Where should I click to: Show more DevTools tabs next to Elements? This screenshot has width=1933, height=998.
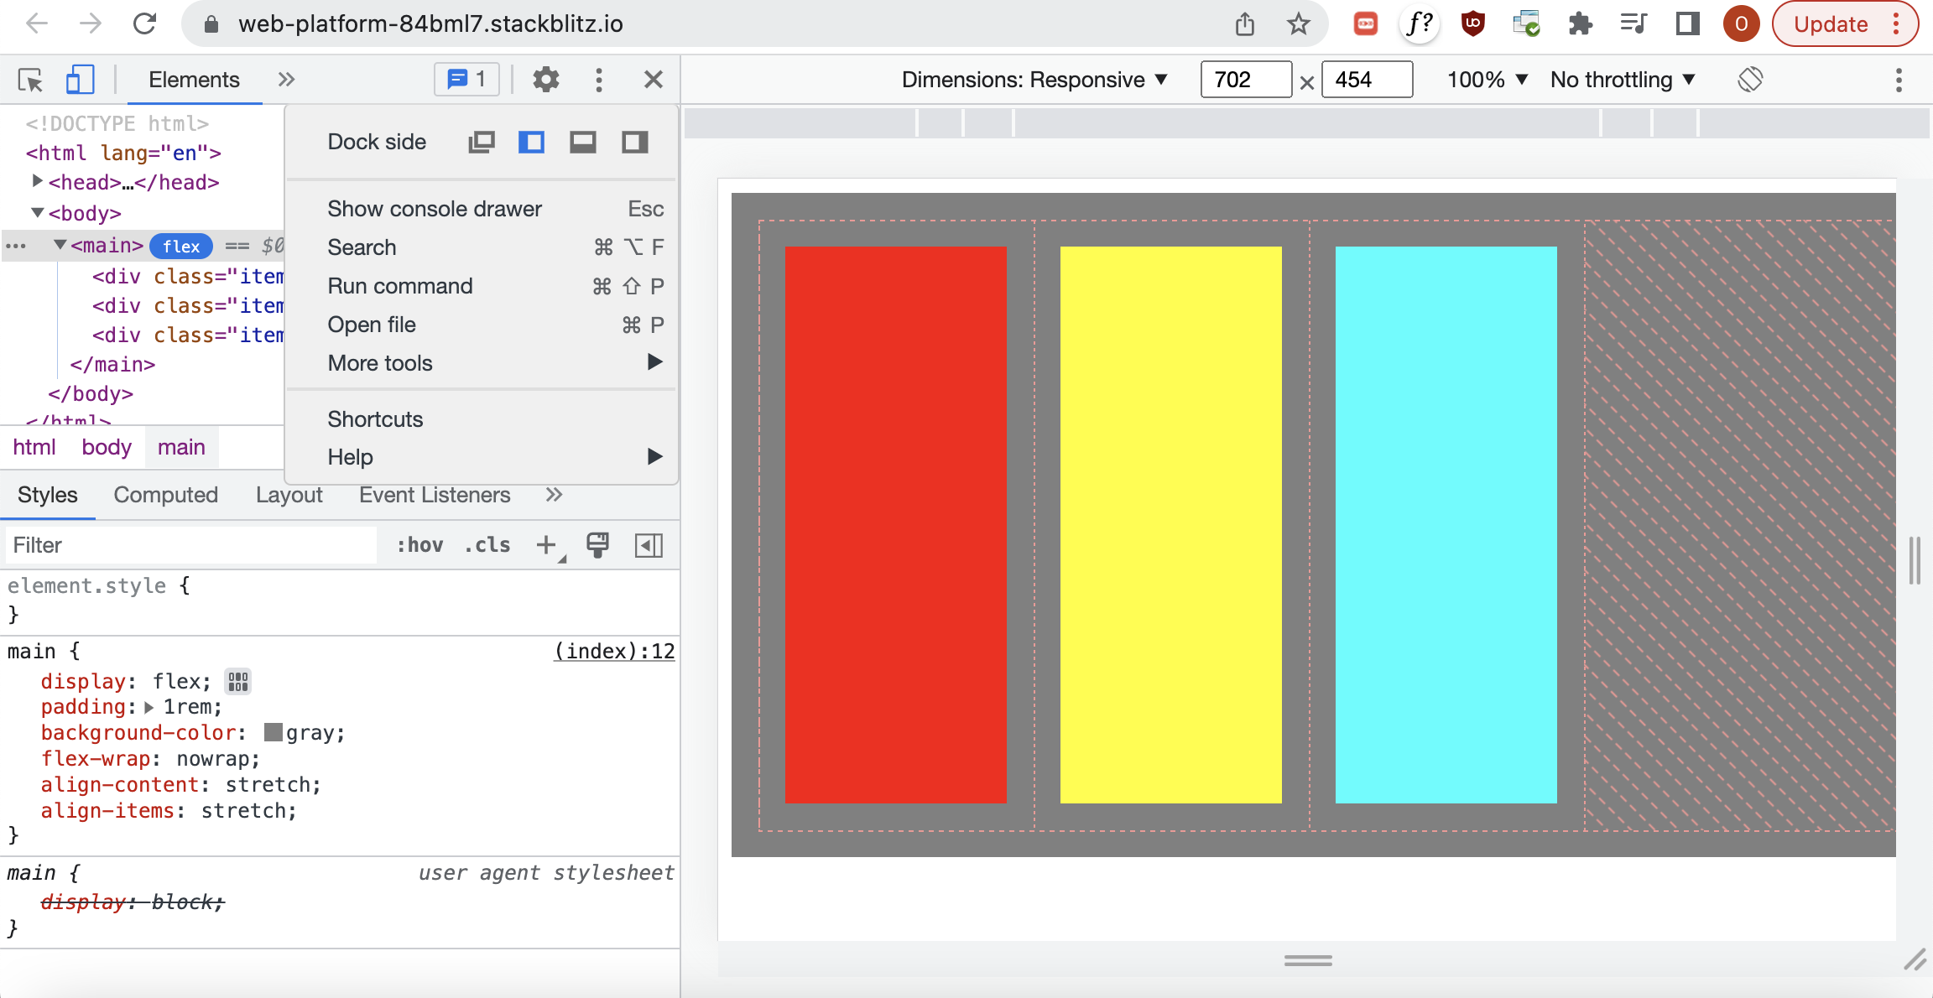(x=286, y=80)
